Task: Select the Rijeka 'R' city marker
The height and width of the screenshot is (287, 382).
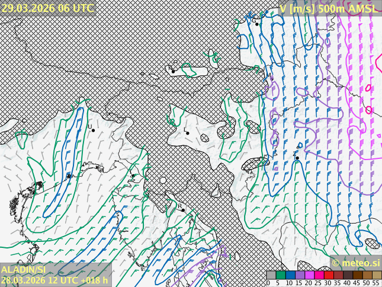Action: pyautogui.click(x=183, y=210)
